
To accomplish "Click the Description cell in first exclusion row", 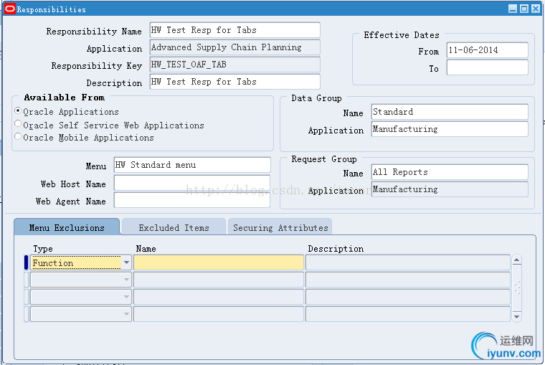I will click(408, 262).
